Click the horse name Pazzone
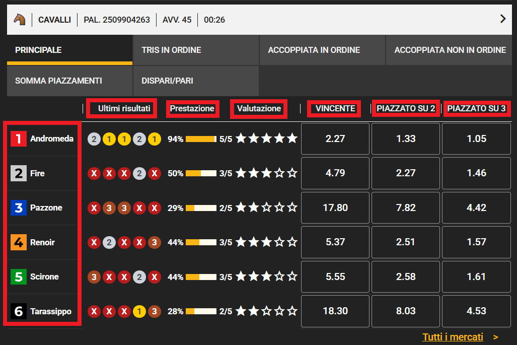 (x=46, y=208)
